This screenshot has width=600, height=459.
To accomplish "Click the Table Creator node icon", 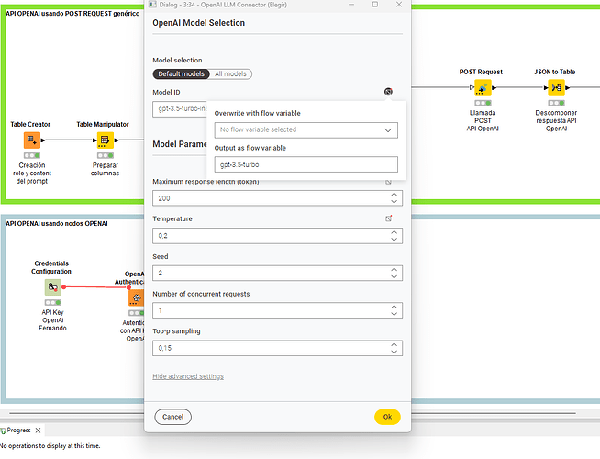I will (x=32, y=140).
